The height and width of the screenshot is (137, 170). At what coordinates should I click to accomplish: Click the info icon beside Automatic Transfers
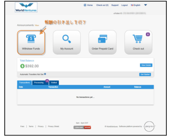45,74
